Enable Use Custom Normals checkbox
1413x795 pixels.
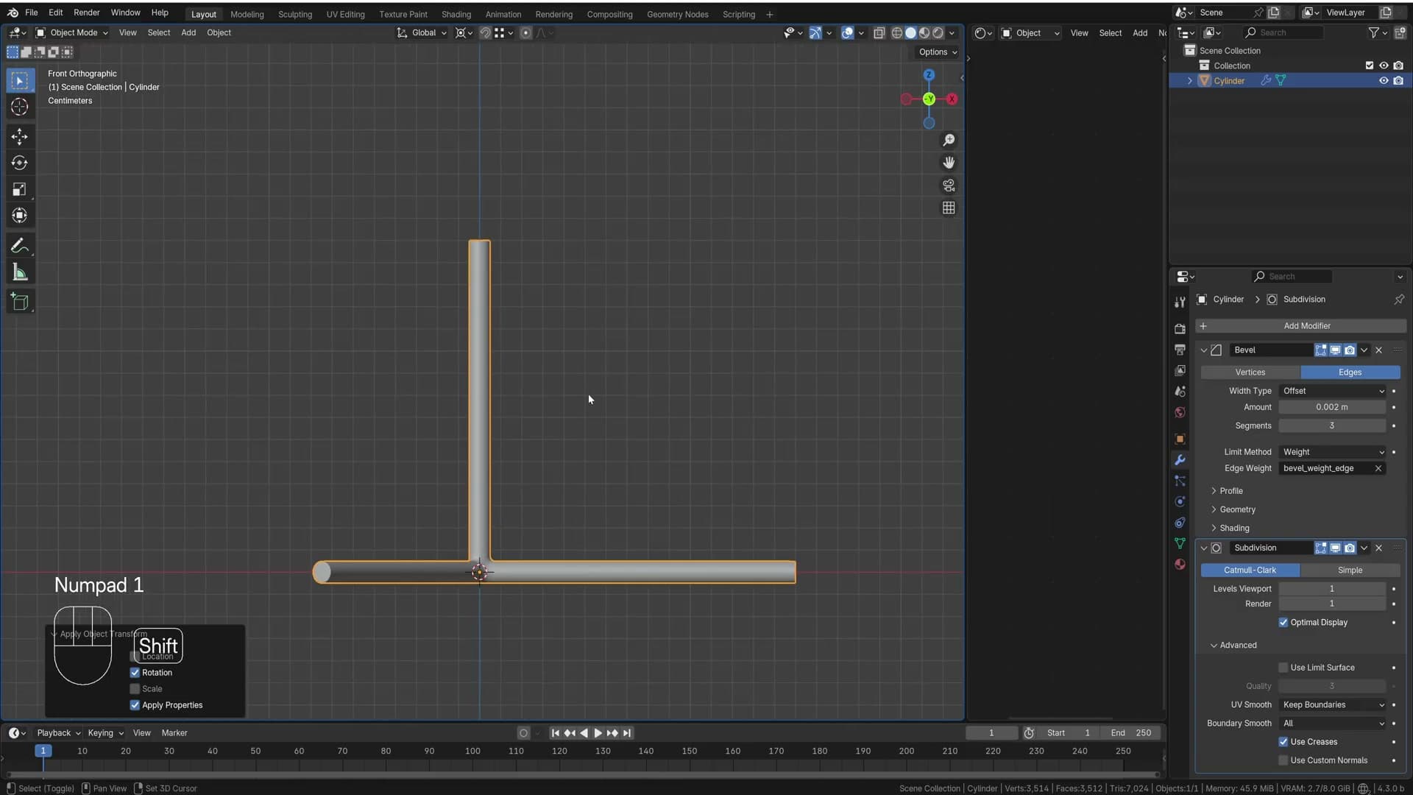click(1283, 760)
